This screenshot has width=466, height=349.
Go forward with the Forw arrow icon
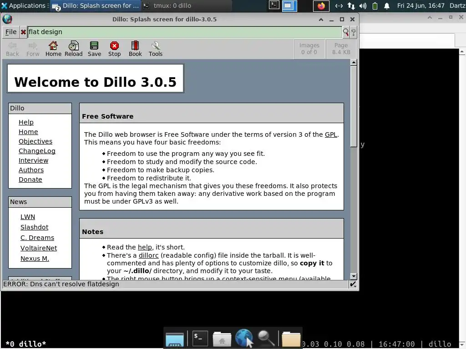[x=33, y=49]
